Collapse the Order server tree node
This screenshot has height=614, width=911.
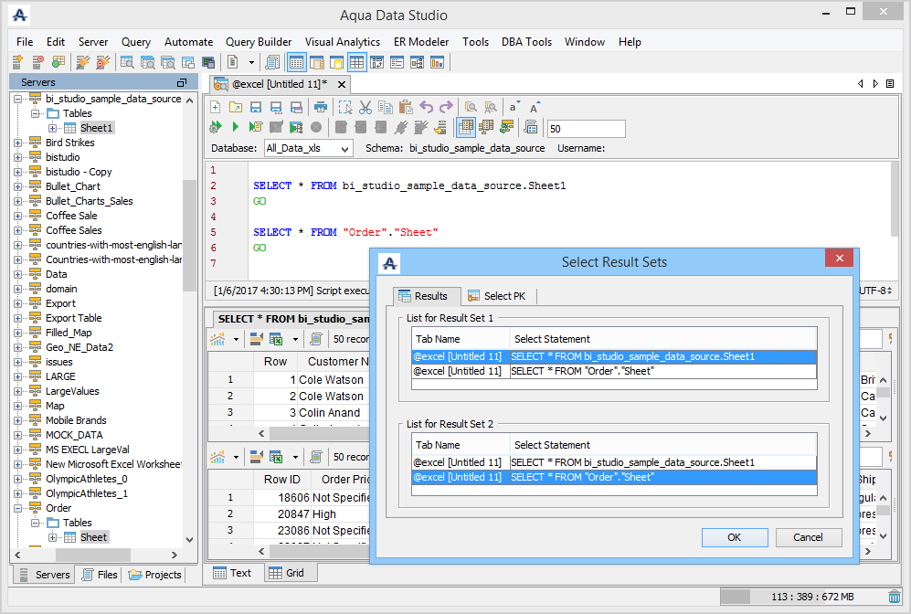(18, 508)
